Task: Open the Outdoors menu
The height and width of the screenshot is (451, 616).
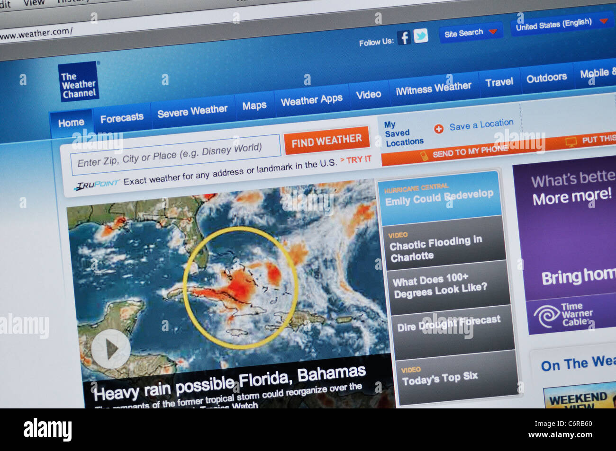Action: 546,78
